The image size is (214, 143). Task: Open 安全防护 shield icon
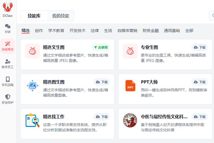pos(7,97)
